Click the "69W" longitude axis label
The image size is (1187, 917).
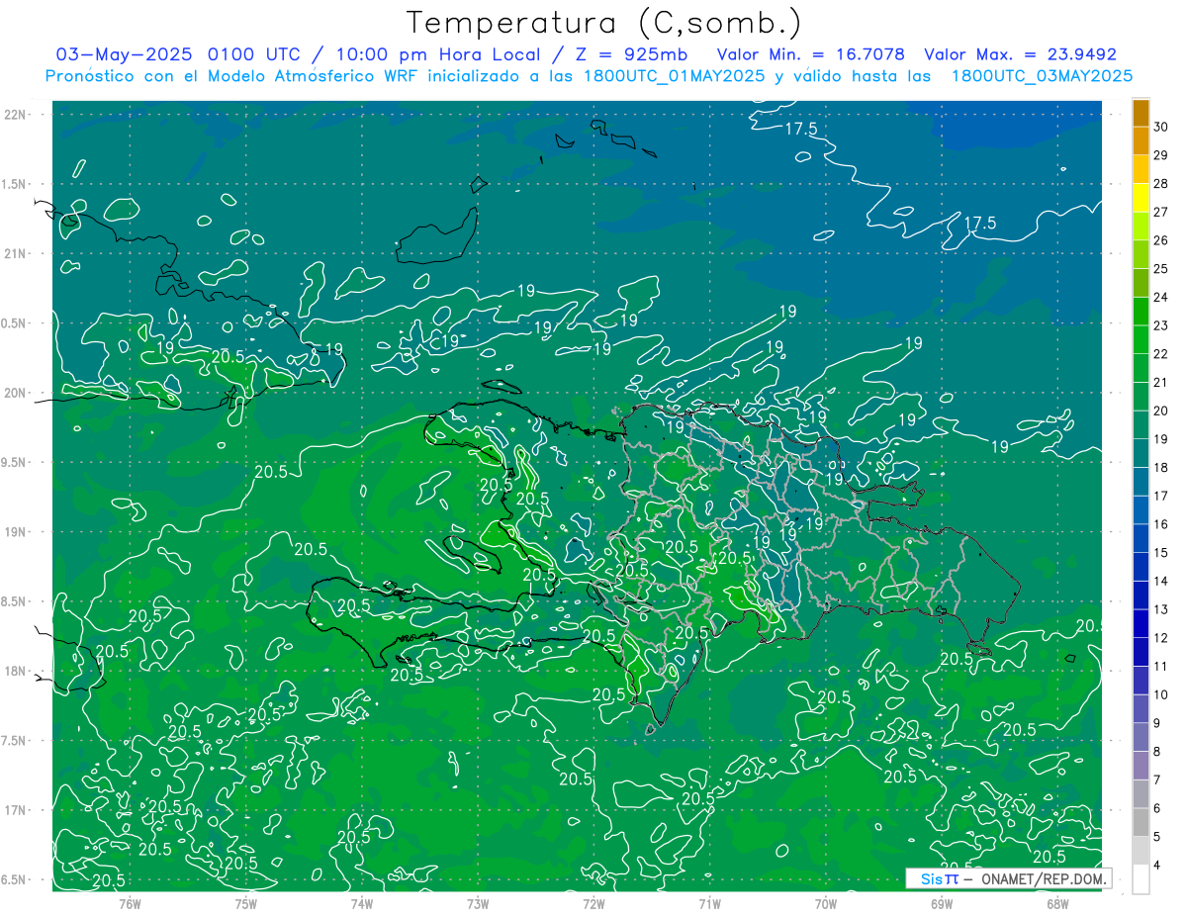(x=942, y=903)
